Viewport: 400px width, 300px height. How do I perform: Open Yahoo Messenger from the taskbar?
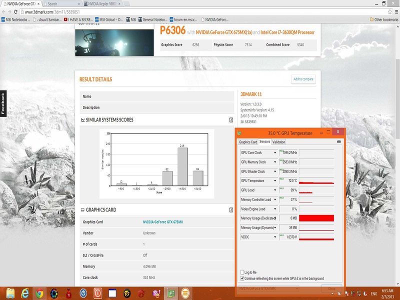[x=156, y=293]
